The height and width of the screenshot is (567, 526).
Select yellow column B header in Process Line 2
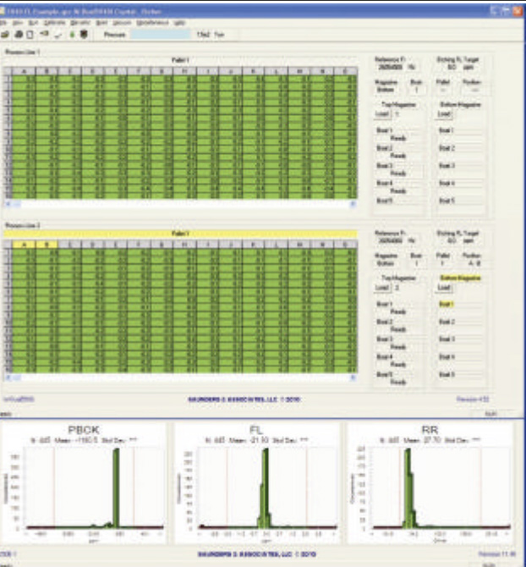click(x=47, y=245)
